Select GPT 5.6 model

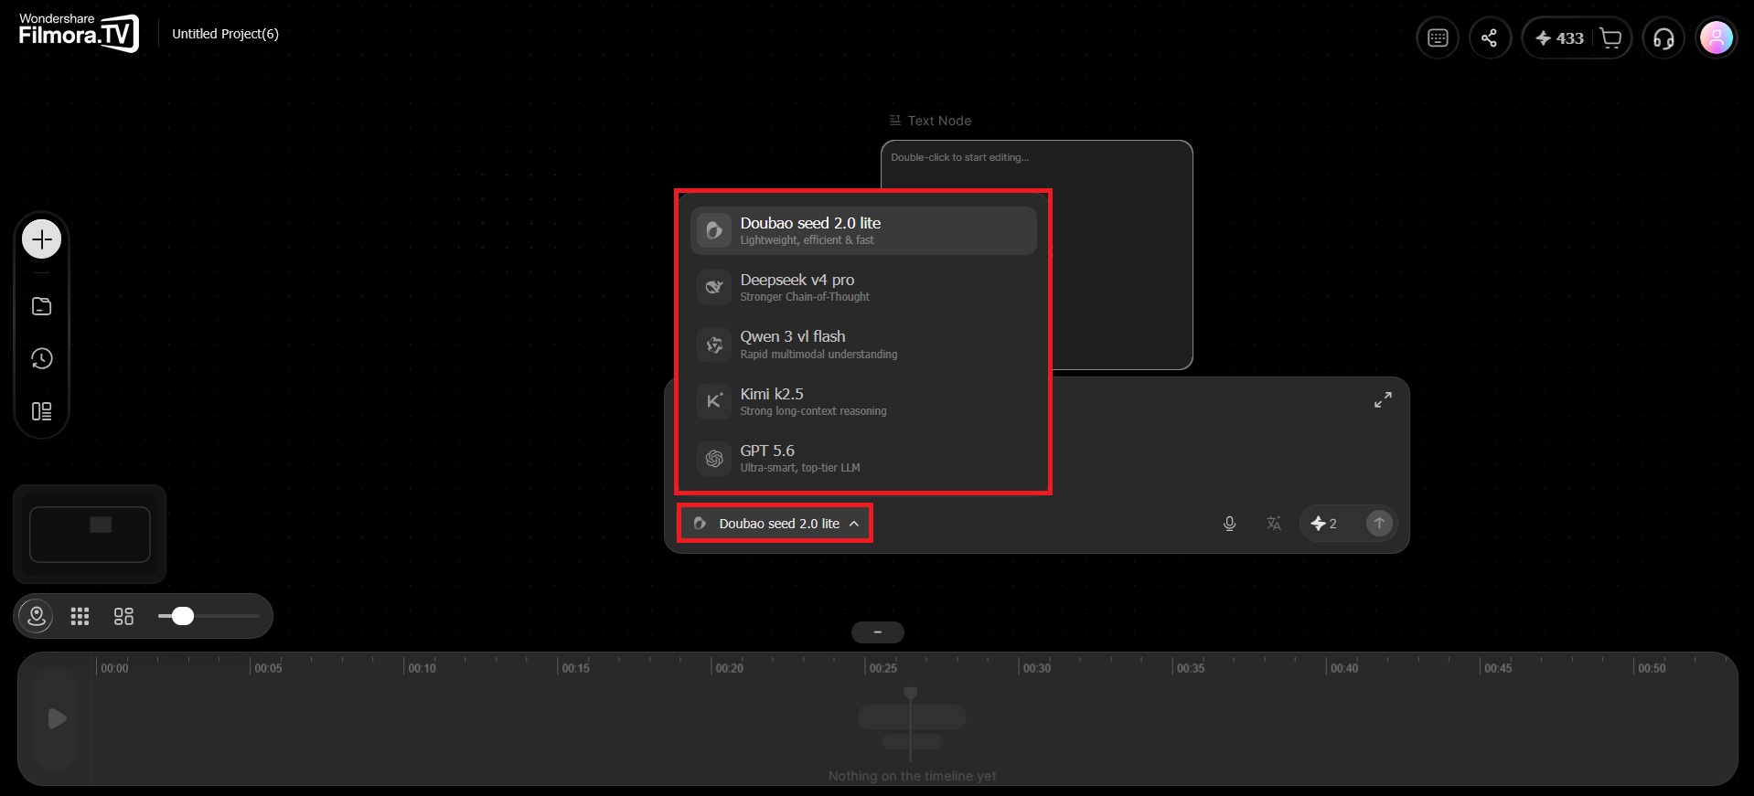tap(863, 458)
